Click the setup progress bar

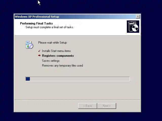click(78, 79)
